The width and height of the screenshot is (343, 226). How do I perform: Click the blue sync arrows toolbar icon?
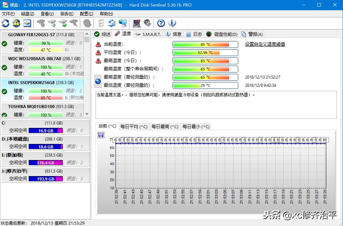pos(113,23)
